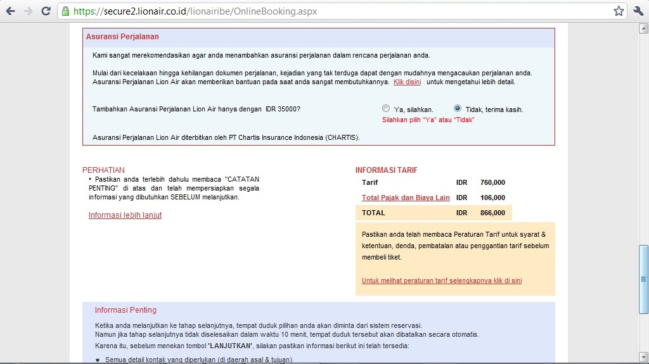Bookmark page with the star icon
Screen dimensions: 649x364
[x=619, y=11]
